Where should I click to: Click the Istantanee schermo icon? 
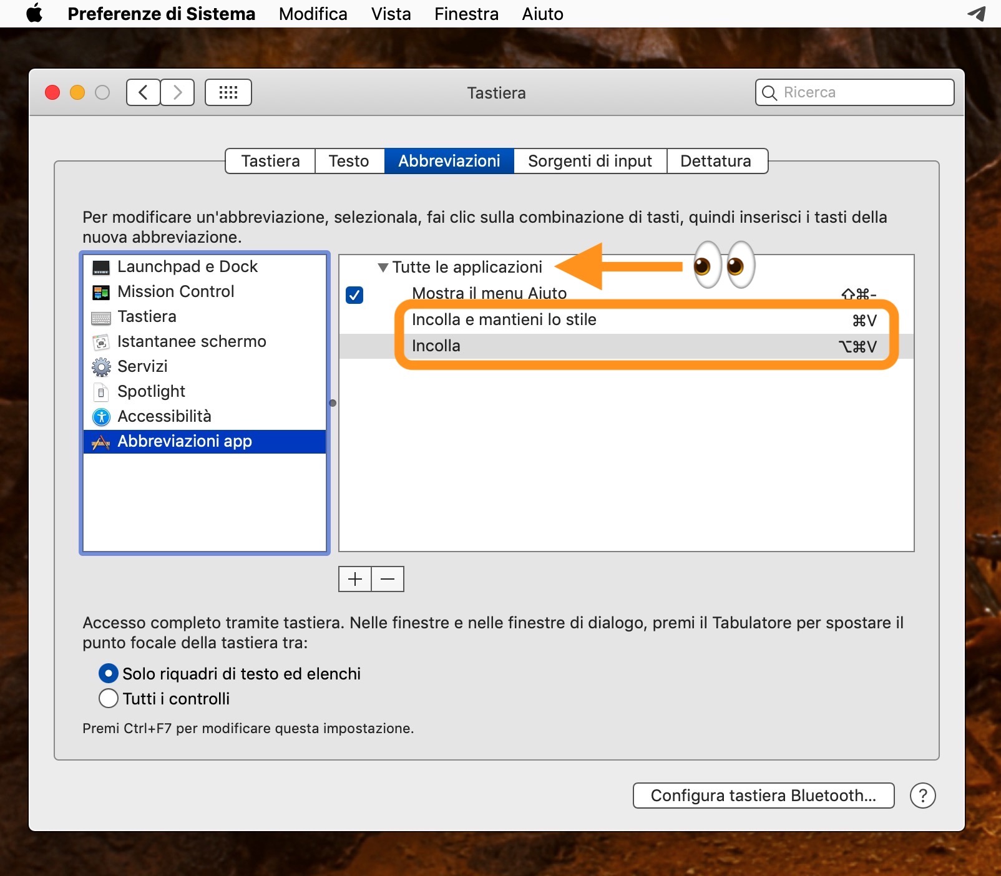click(101, 342)
